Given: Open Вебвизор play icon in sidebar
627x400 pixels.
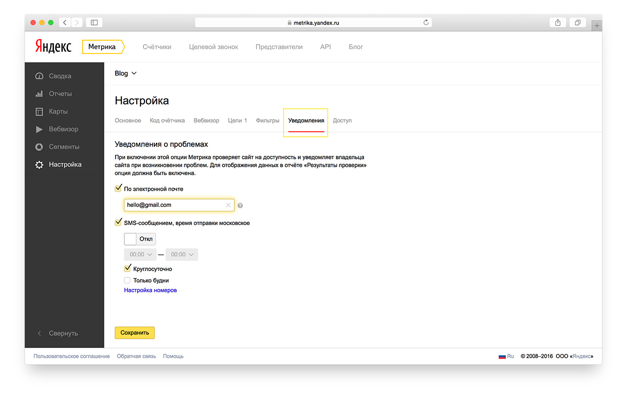Looking at the screenshot, I should [39, 129].
